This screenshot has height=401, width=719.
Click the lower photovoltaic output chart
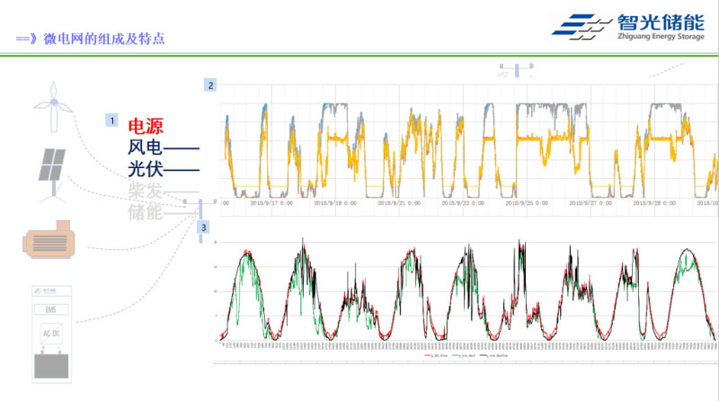(x=467, y=292)
